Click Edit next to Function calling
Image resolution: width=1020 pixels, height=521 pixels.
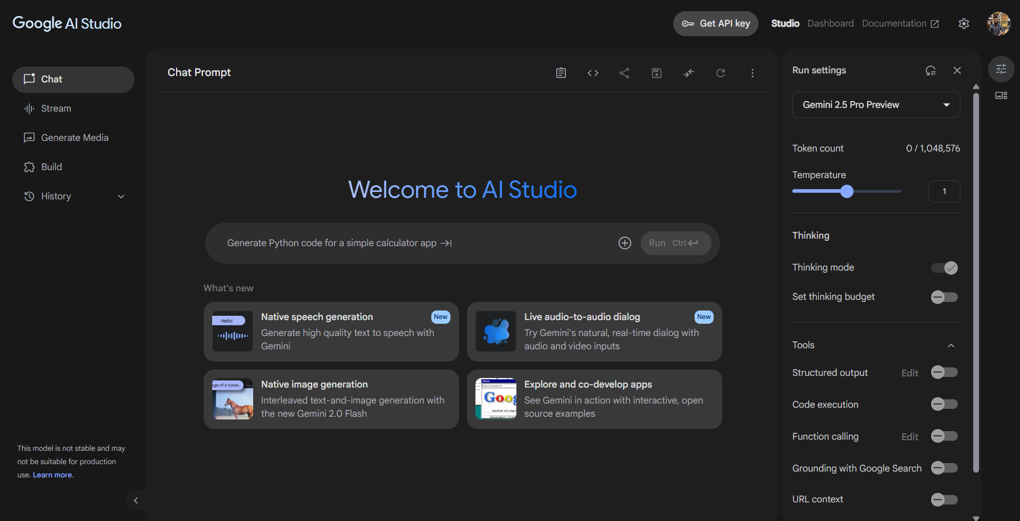coord(909,437)
